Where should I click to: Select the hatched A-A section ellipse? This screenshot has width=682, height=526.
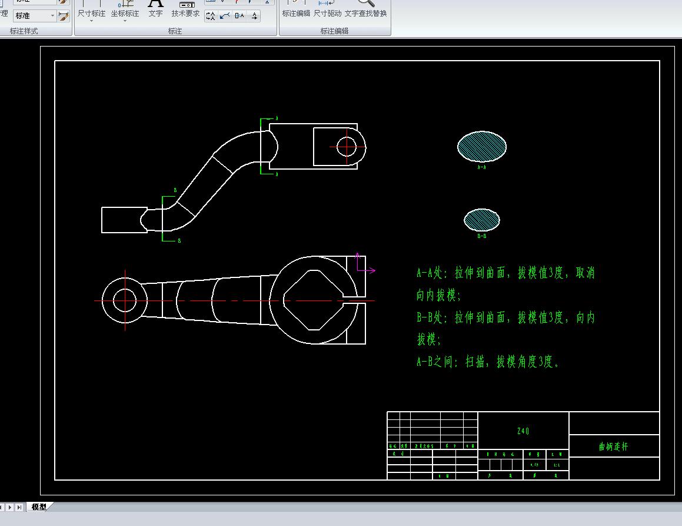coord(482,146)
